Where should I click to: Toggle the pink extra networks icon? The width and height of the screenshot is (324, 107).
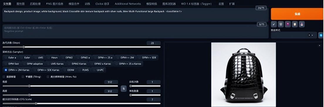[288, 24]
